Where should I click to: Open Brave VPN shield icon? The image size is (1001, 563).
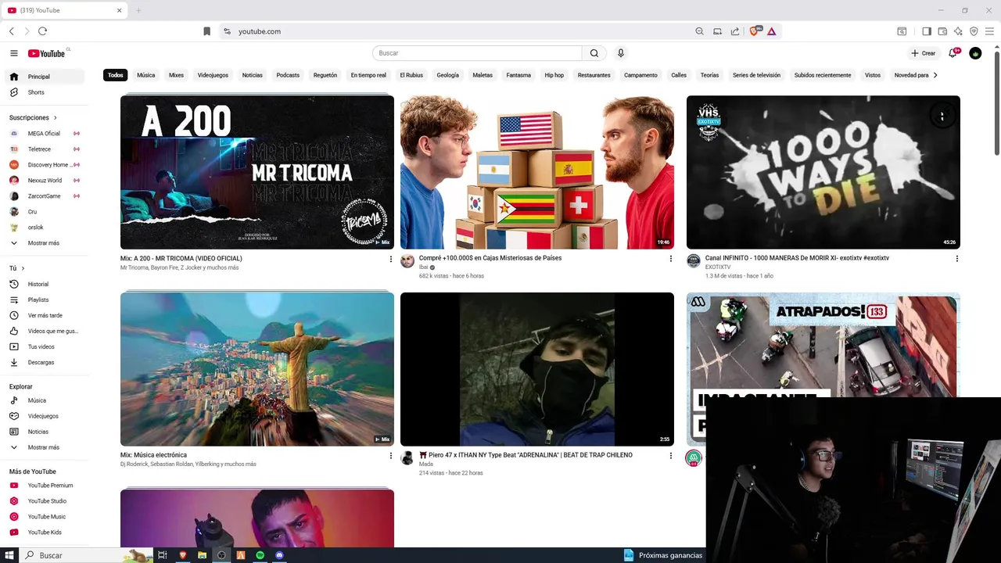(x=974, y=31)
